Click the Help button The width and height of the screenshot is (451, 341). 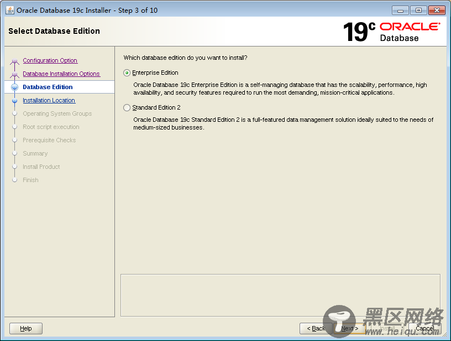coord(26,328)
